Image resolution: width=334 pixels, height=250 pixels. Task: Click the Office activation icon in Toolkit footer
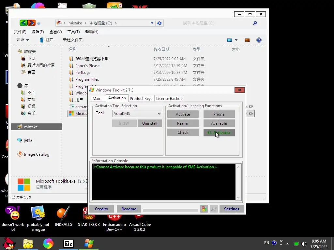[x=204, y=209]
